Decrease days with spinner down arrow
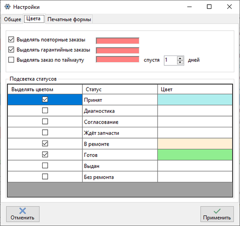The width and height of the screenshot is (240, 226). (x=180, y=63)
